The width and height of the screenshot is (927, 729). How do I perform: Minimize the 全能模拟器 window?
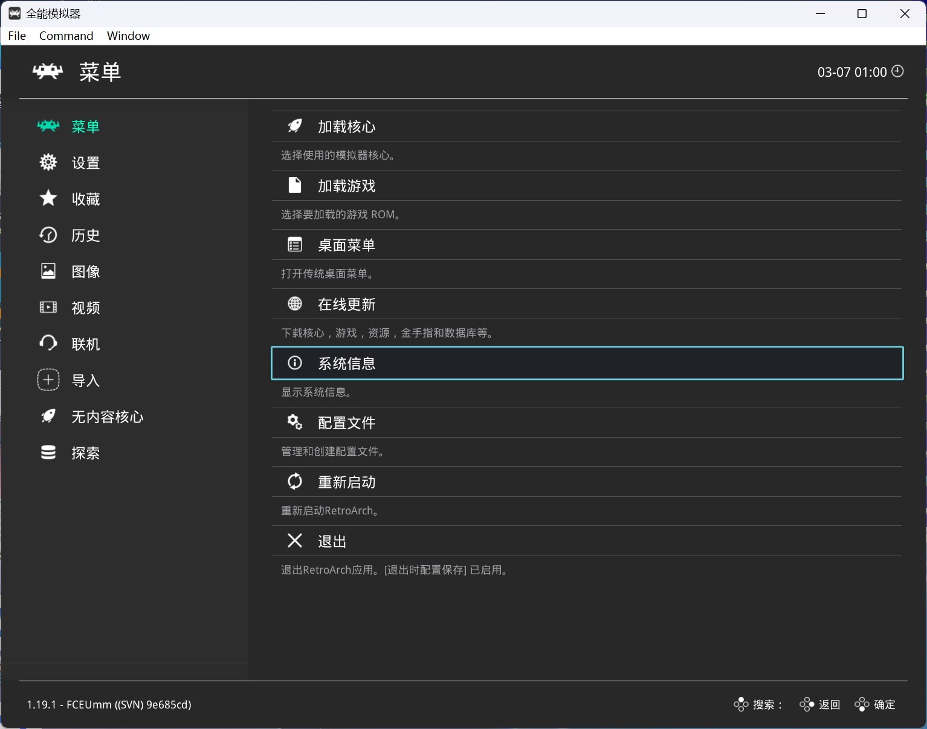pyautogui.click(x=821, y=13)
